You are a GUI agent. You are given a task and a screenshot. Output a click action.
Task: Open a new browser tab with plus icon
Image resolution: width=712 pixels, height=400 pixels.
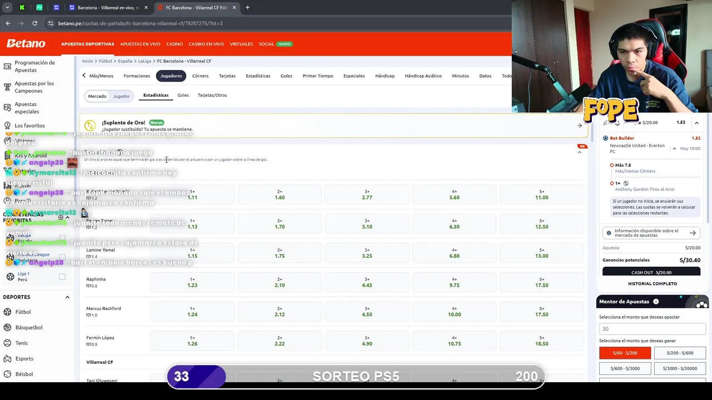248,8
